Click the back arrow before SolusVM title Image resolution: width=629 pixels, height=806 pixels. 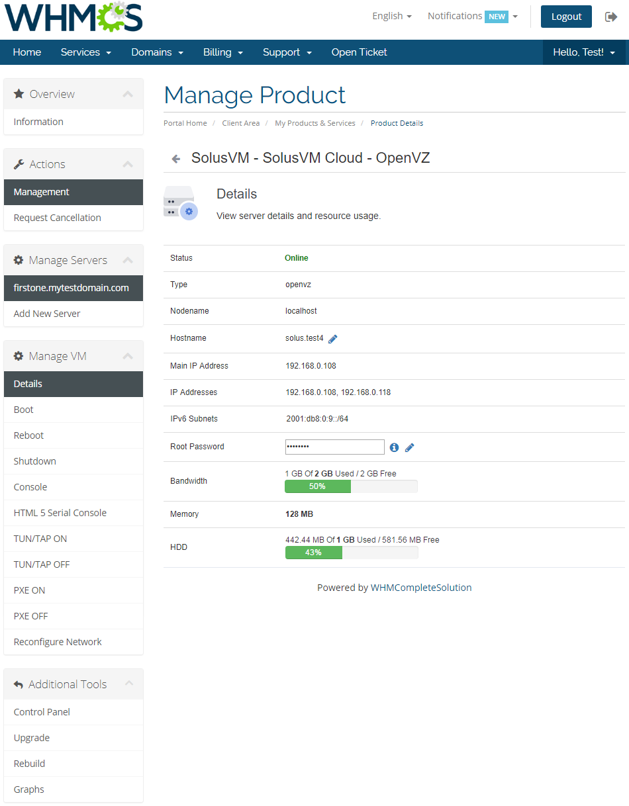pos(175,159)
